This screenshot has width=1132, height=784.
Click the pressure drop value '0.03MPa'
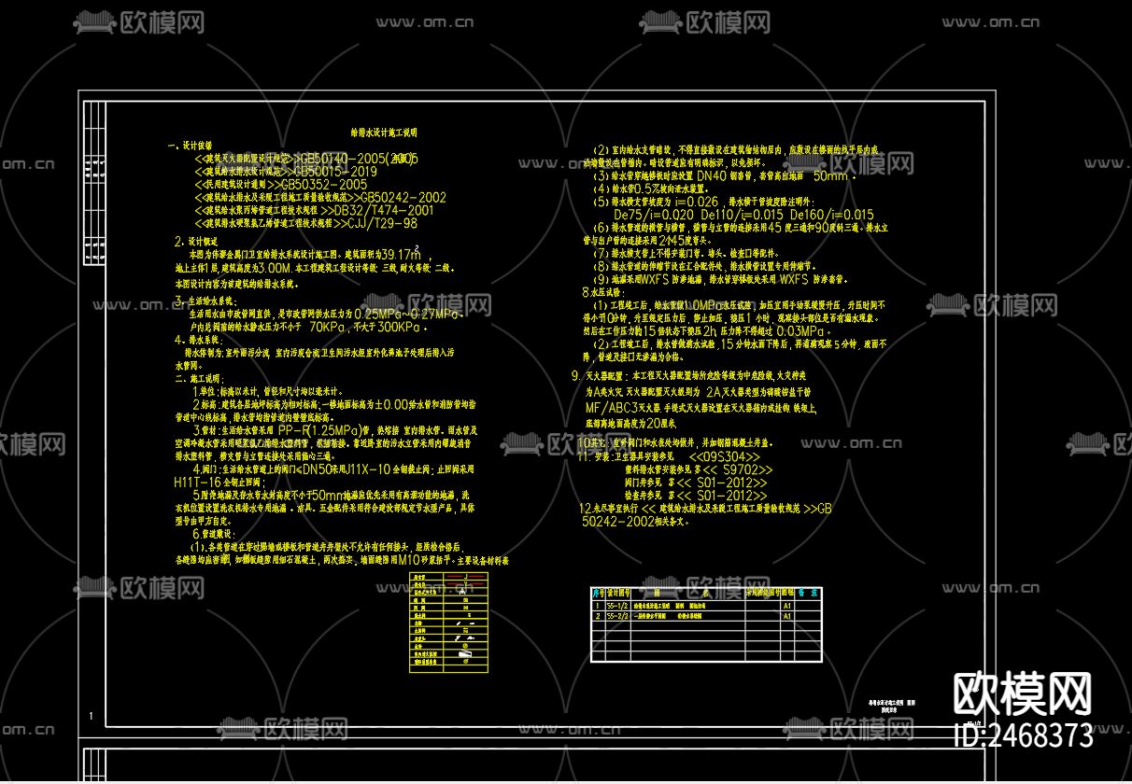pyautogui.click(x=801, y=331)
